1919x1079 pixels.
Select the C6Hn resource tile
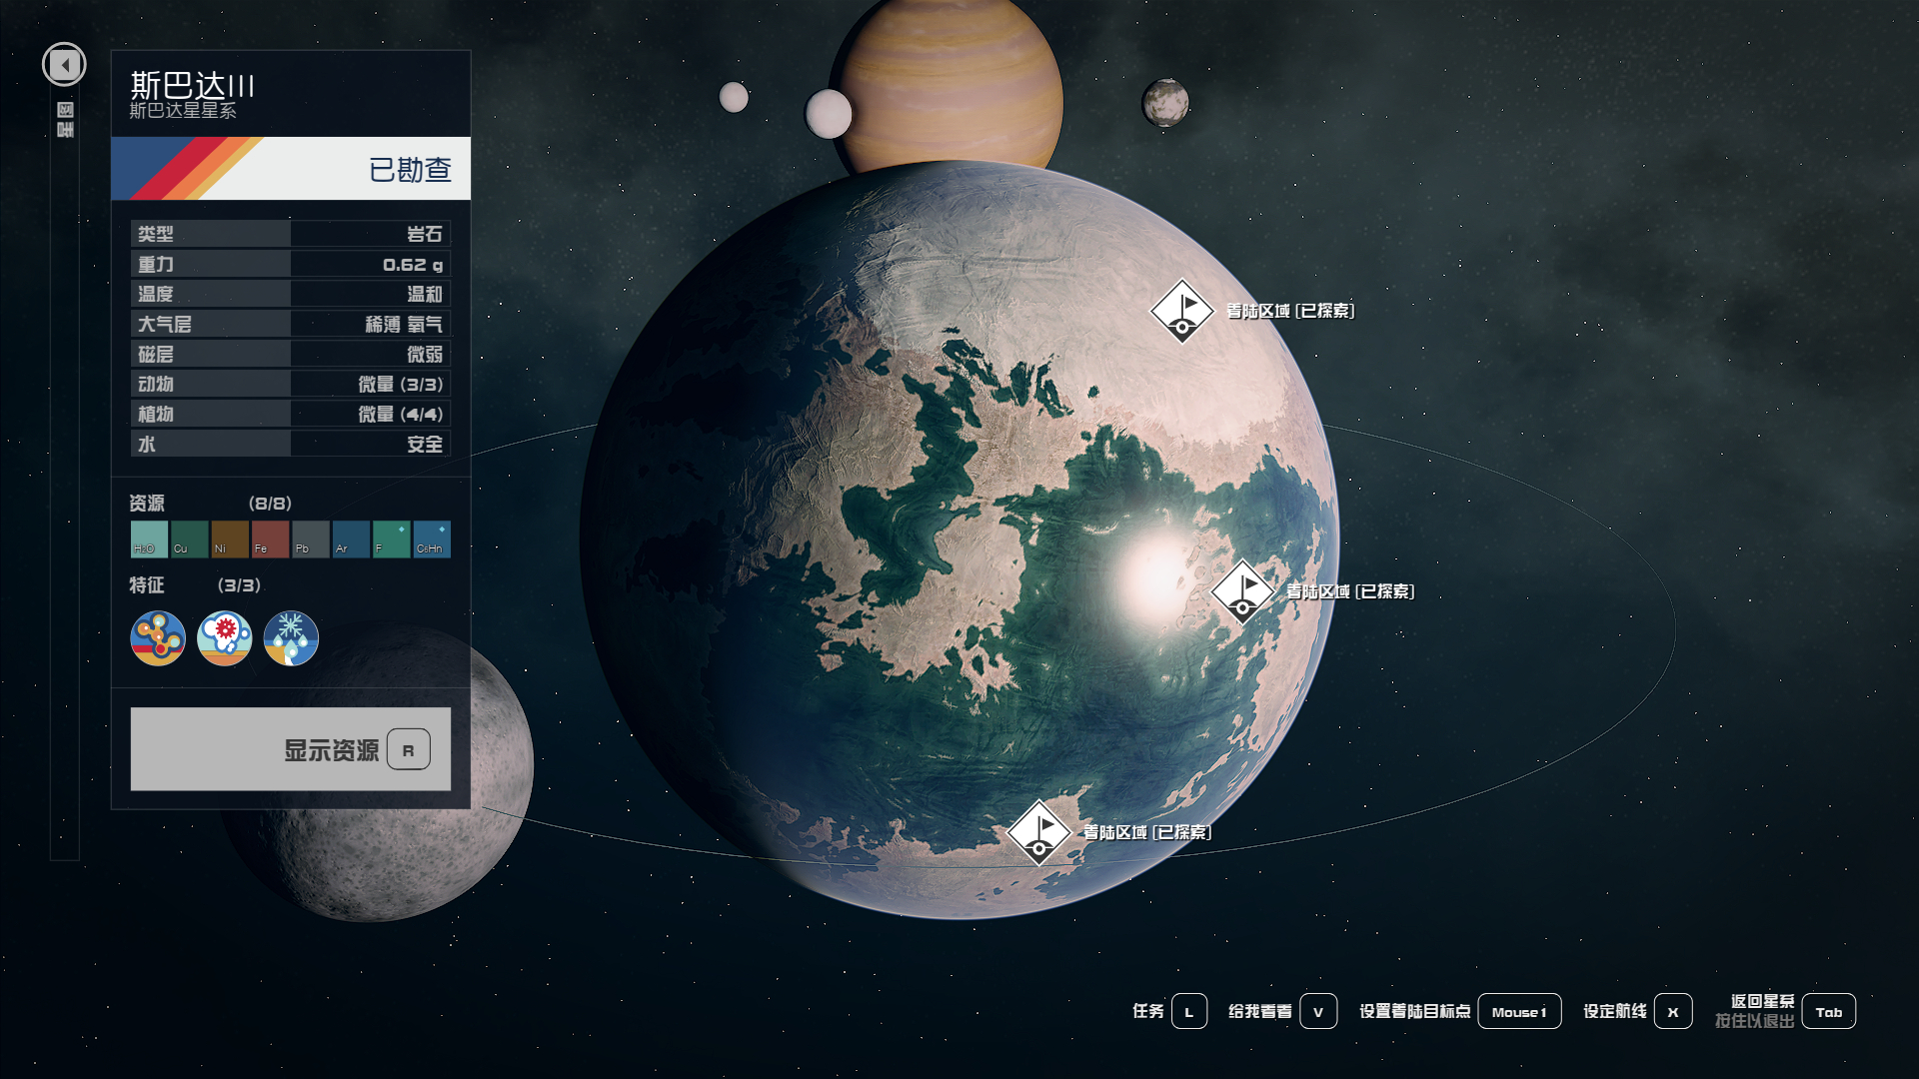click(x=432, y=539)
